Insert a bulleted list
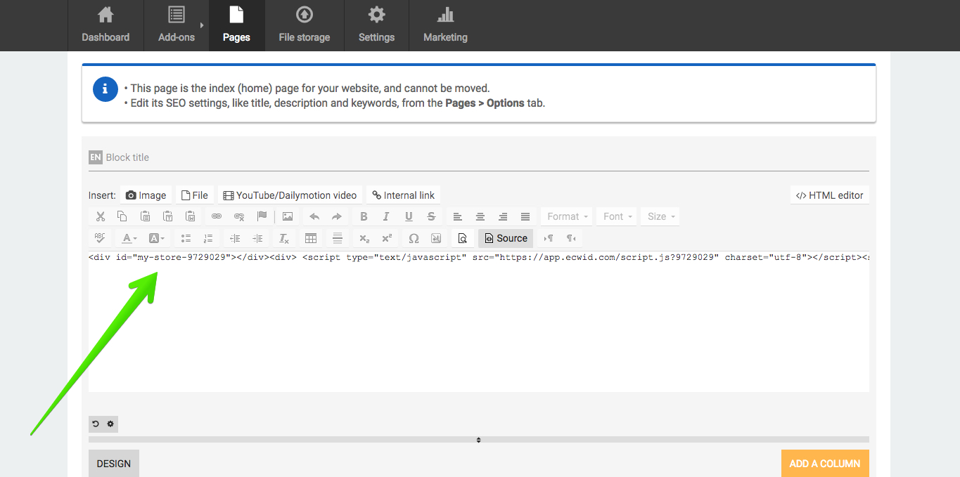 click(x=186, y=238)
